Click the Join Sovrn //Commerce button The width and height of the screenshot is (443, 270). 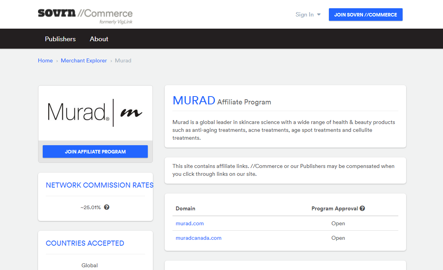(x=365, y=15)
